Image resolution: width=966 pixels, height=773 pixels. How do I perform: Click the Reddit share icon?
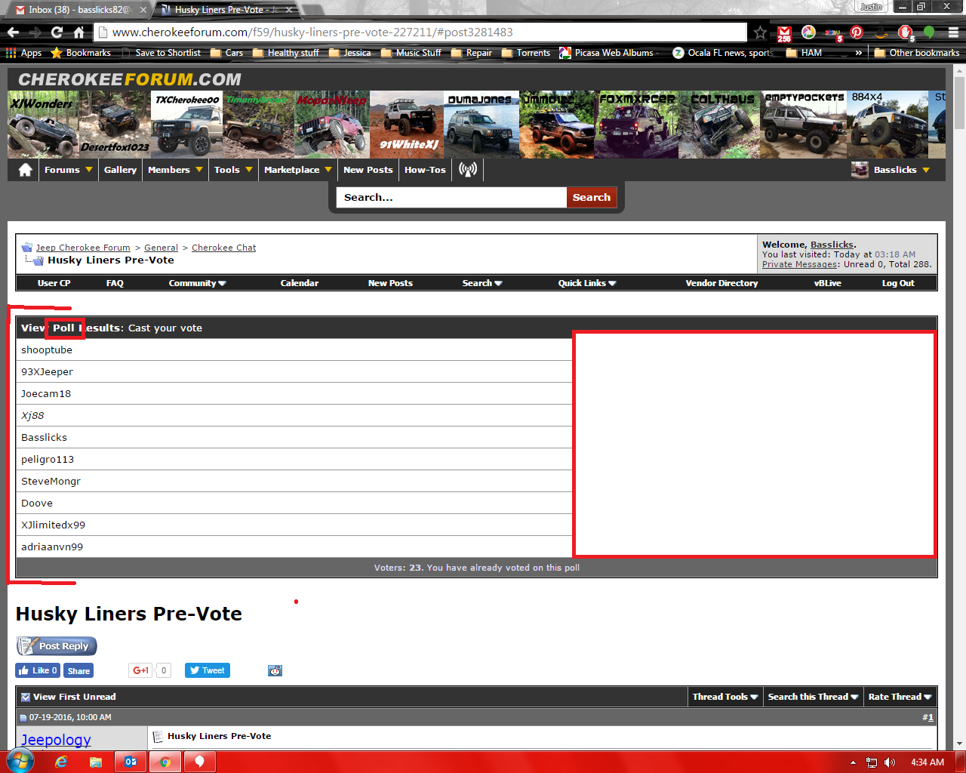point(275,670)
